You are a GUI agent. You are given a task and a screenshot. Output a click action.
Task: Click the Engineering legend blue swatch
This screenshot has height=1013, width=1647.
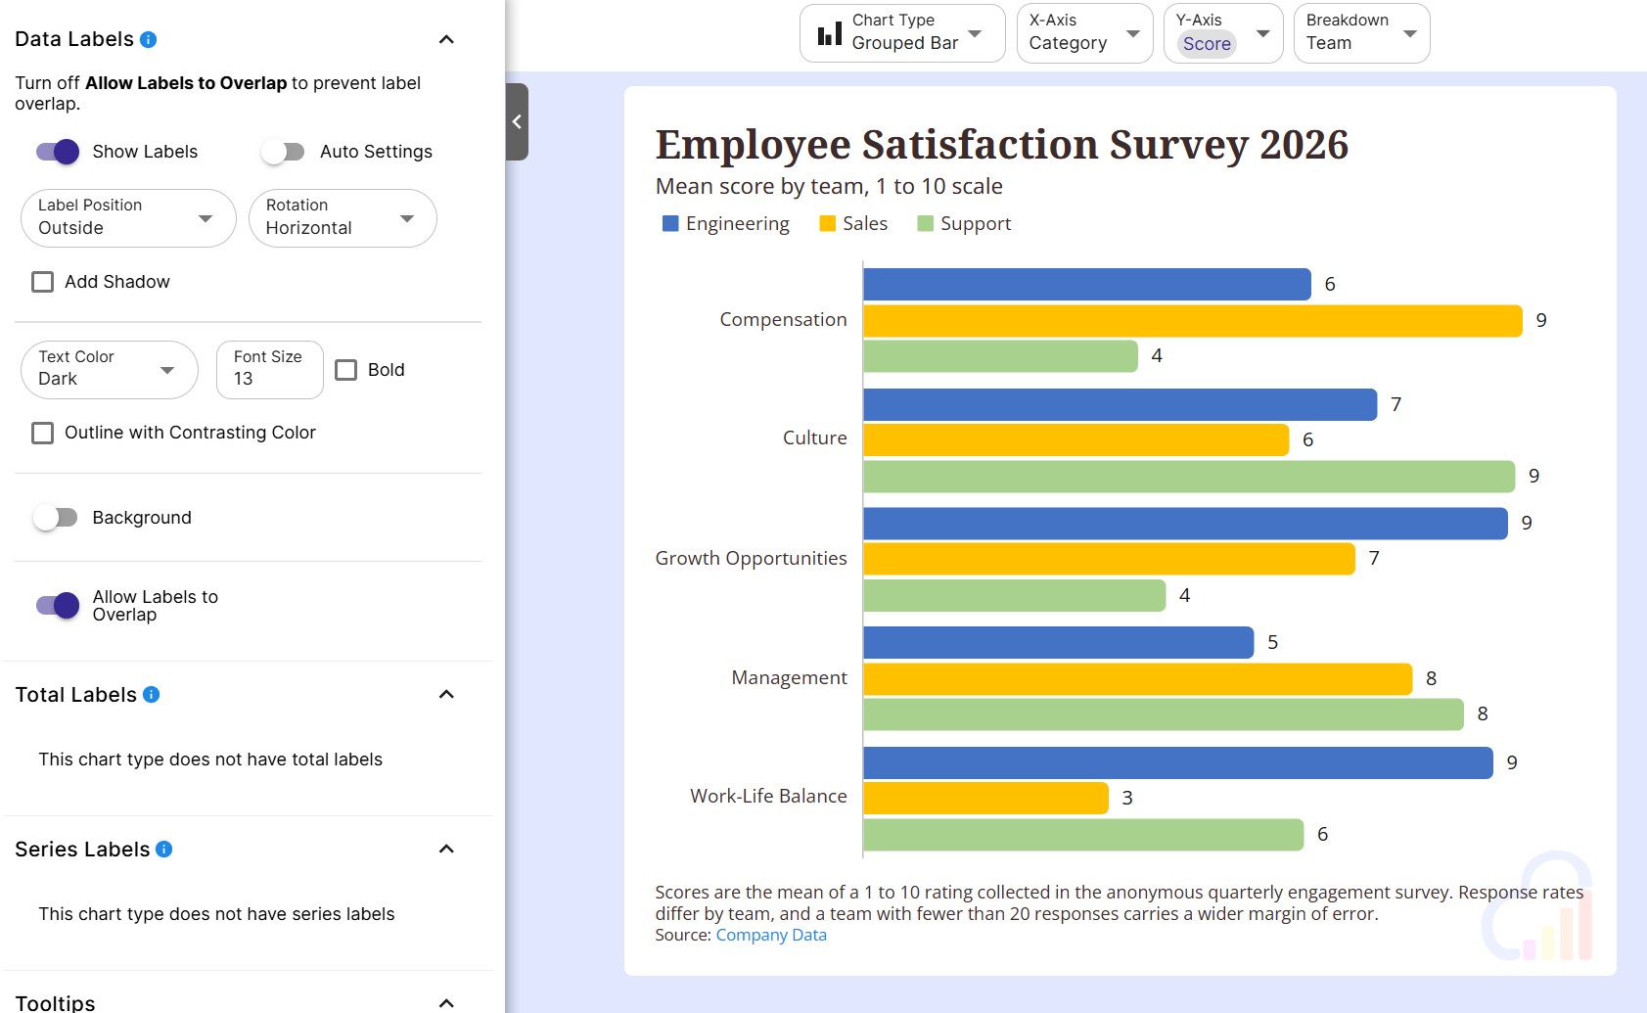click(x=670, y=224)
